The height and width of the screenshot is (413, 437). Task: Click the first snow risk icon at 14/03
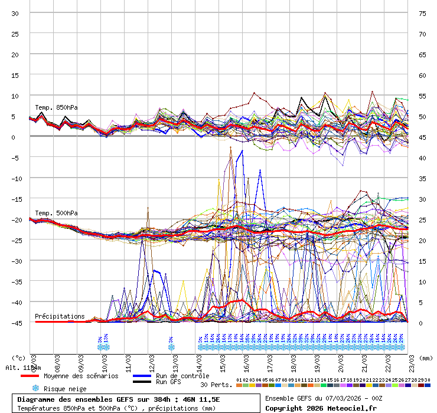coord(201,347)
